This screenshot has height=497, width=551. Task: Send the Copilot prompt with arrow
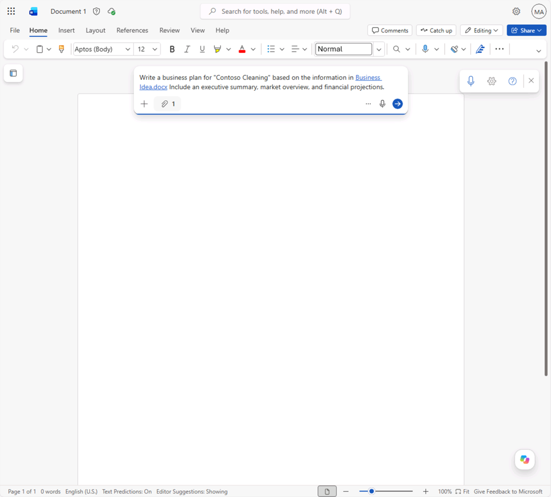pyautogui.click(x=397, y=104)
